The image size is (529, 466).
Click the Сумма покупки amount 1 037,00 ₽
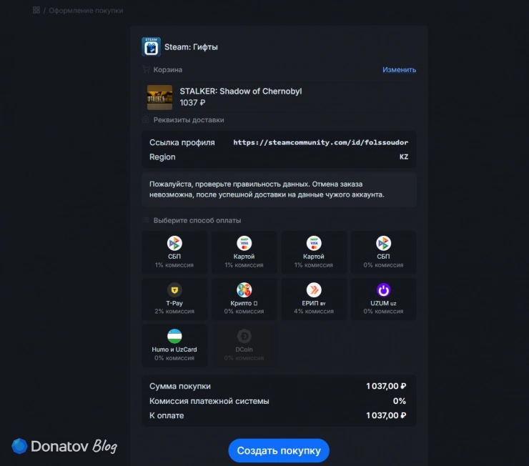point(386,386)
